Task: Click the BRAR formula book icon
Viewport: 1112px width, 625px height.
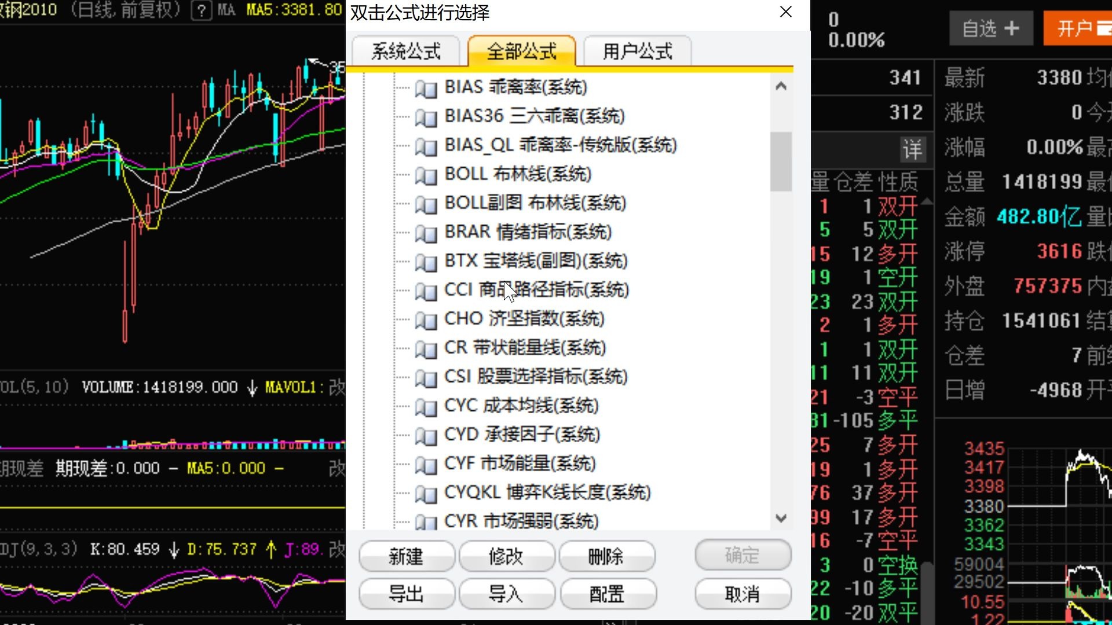Action: click(426, 233)
